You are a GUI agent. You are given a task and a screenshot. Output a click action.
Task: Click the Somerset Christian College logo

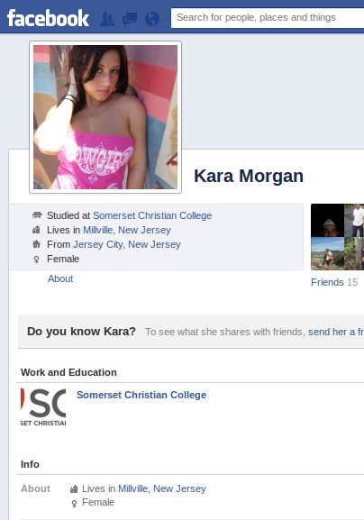43,409
